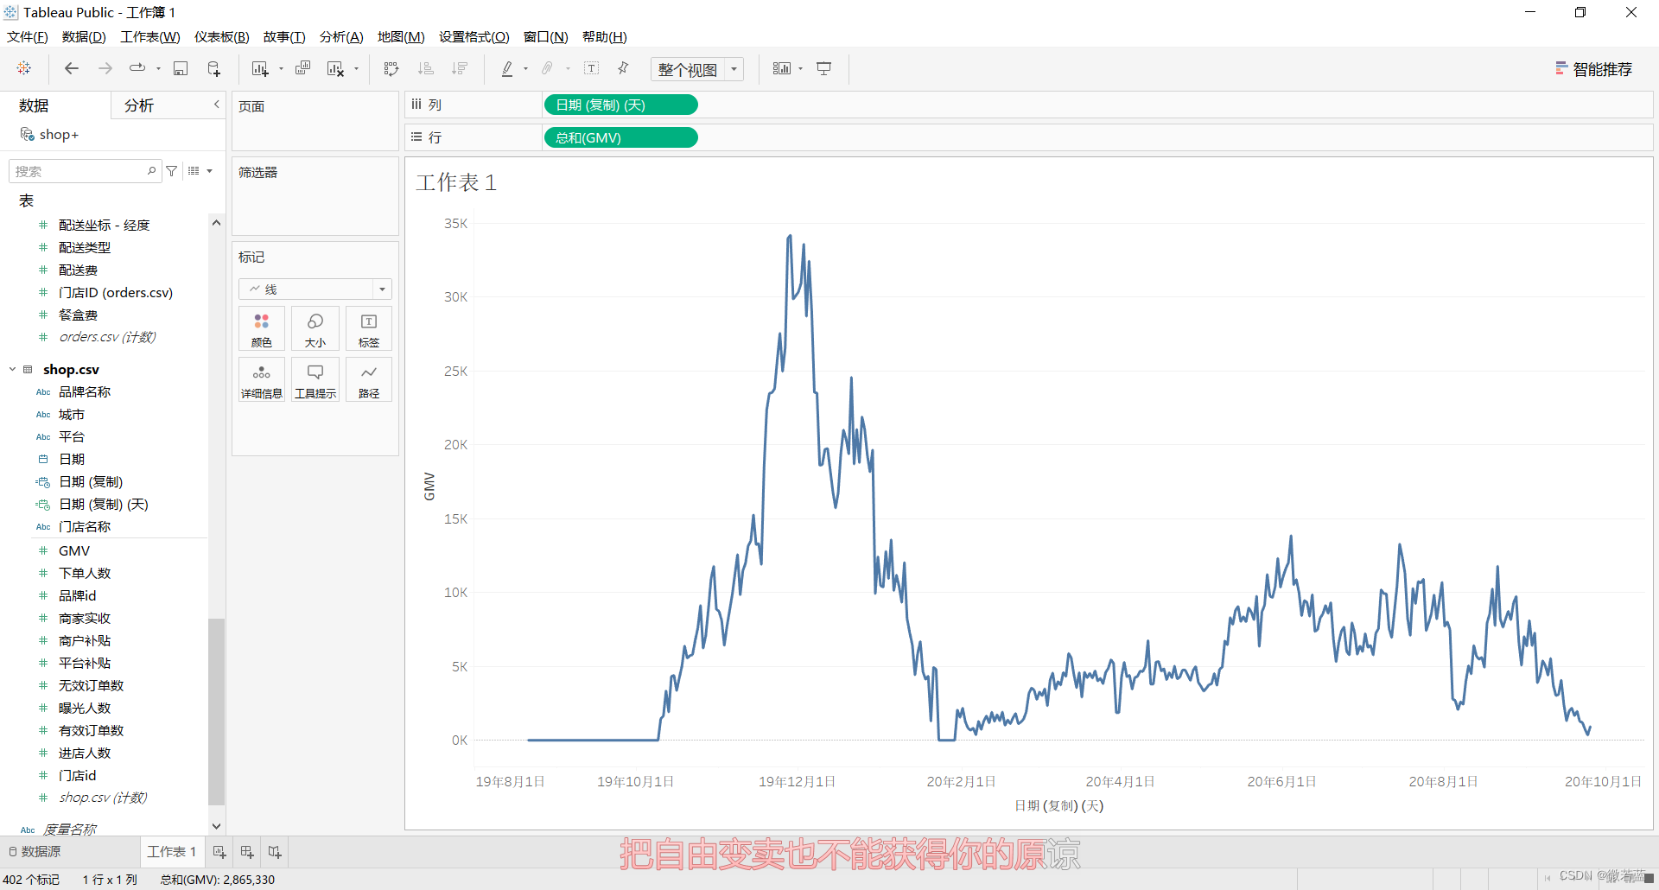The height and width of the screenshot is (890, 1659).
Task: Open the 分析(A) menu
Action: click(x=341, y=36)
